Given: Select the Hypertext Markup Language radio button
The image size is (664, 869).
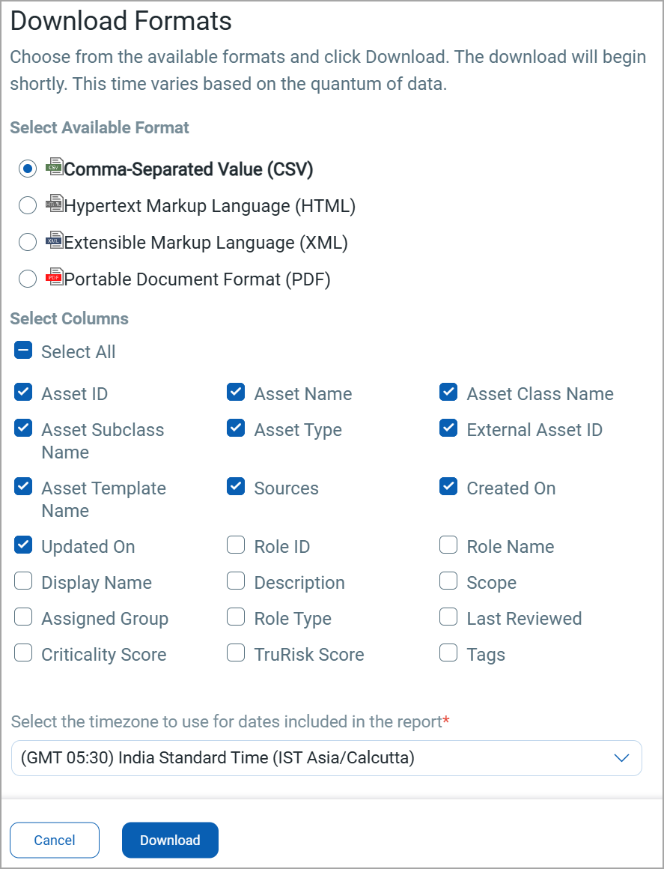Looking at the screenshot, I should click(28, 206).
